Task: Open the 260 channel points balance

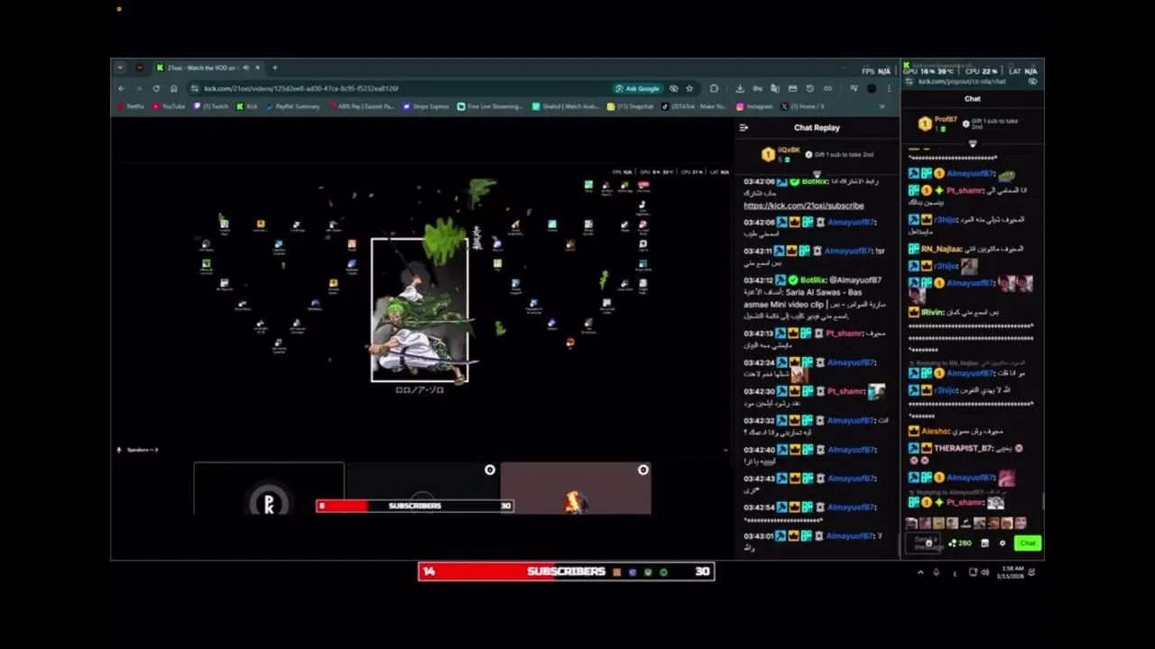Action: pyautogui.click(x=960, y=543)
